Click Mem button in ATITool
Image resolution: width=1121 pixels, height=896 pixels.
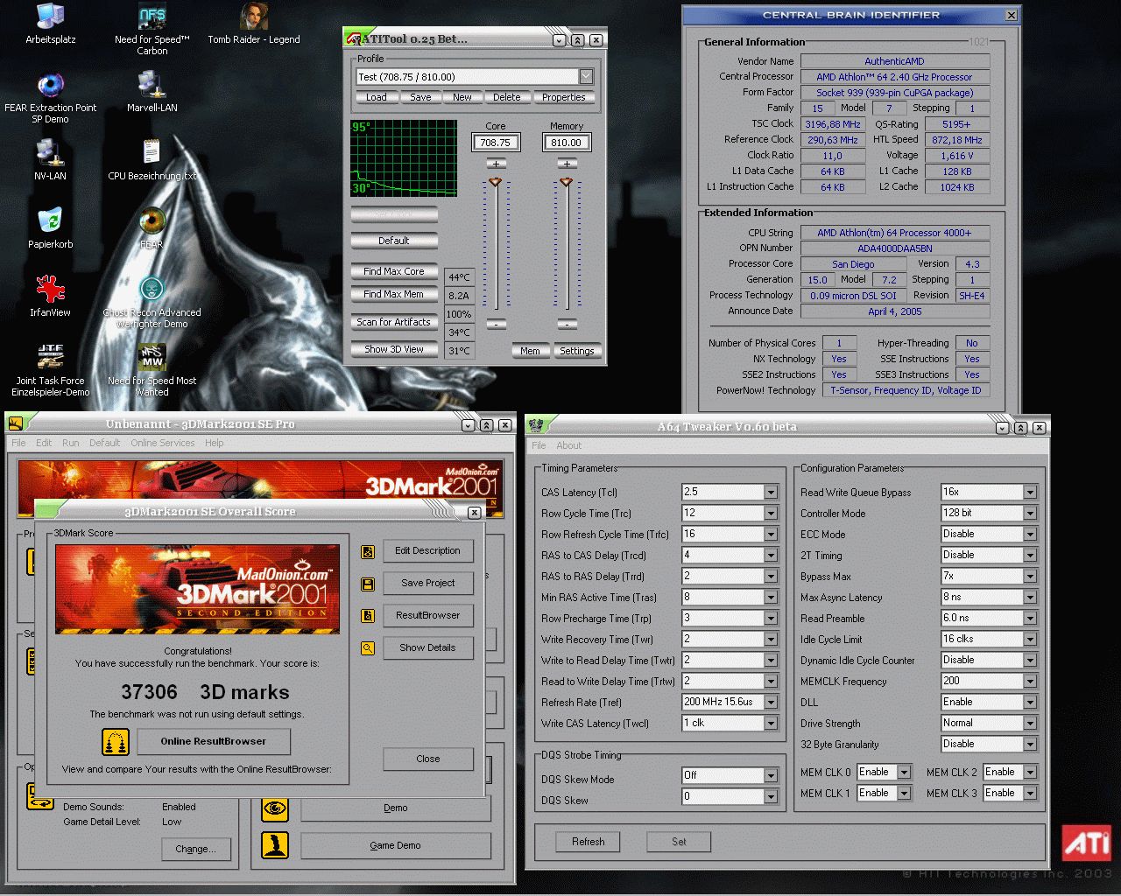click(x=530, y=351)
